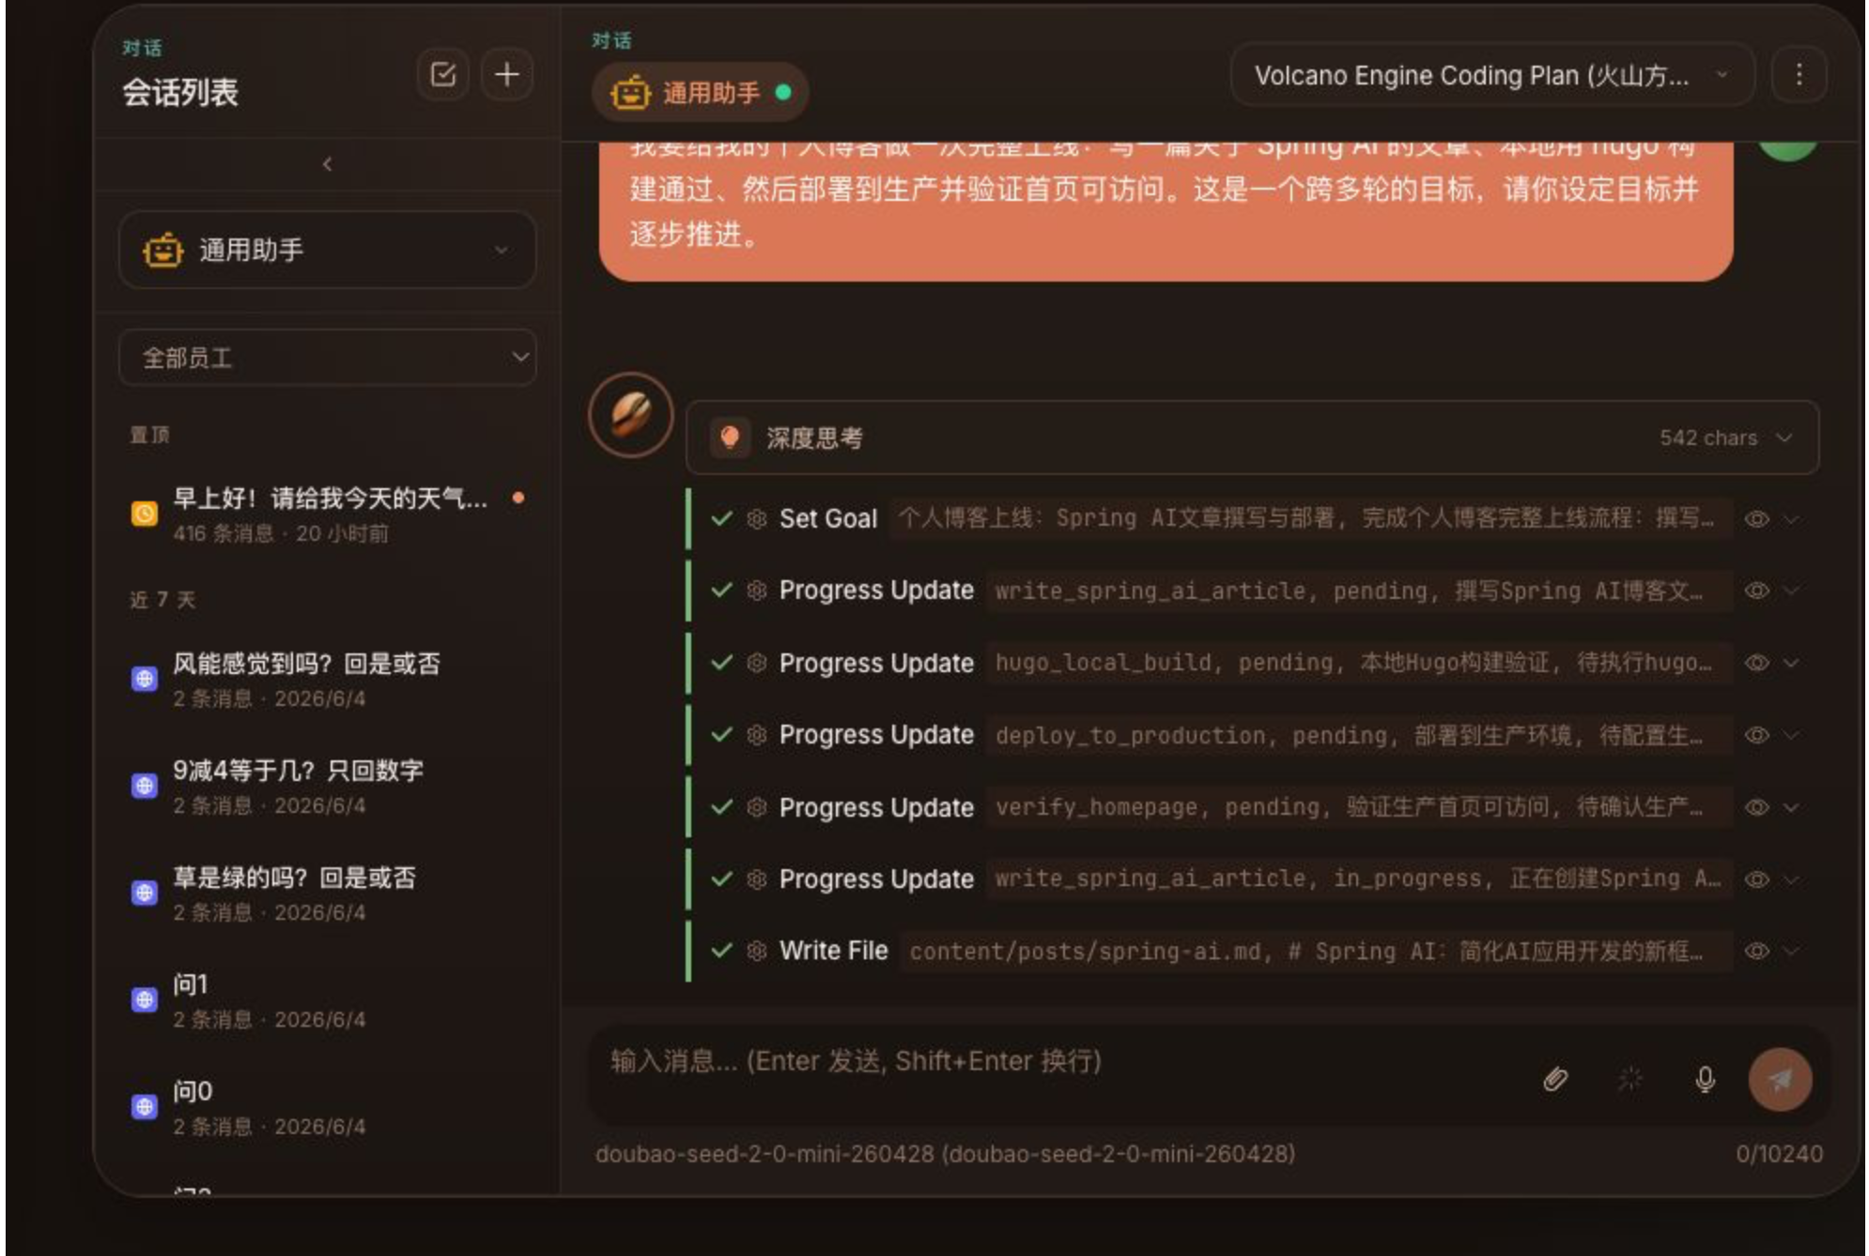This screenshot has width=1869, height=1256.
Task: Create a new conversation with plus button
Action: point(507,75)
